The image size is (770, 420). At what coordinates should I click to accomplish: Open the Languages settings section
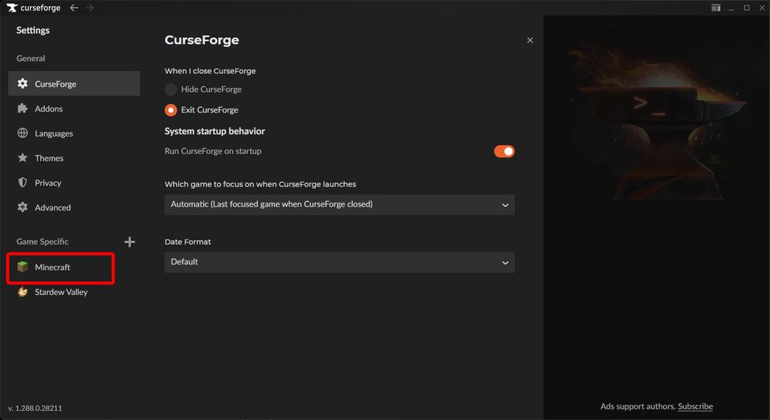coord(74,133)
